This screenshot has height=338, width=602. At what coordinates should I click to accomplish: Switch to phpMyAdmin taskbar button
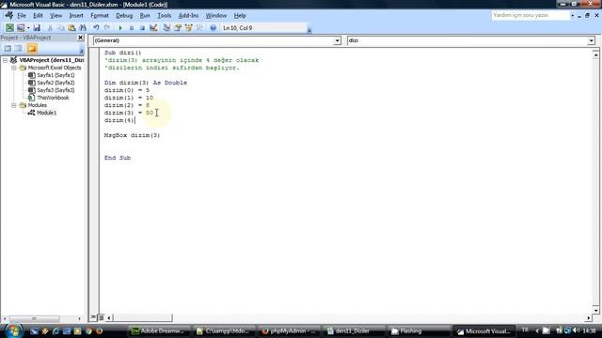[288, 331]
